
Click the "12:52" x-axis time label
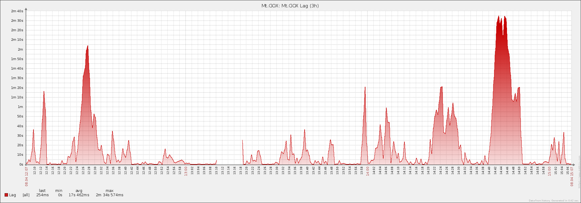pos(162,170)
